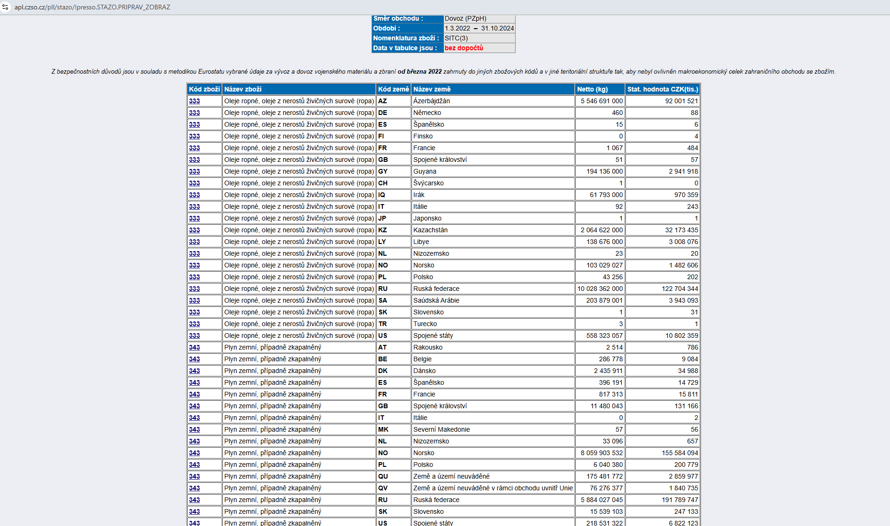Click the country name Dánsko

(x=425, y=371)
